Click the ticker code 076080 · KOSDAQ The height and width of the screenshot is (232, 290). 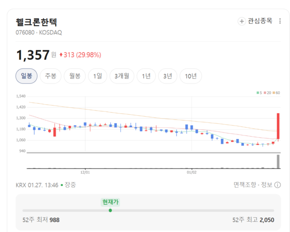pos(39,32)
